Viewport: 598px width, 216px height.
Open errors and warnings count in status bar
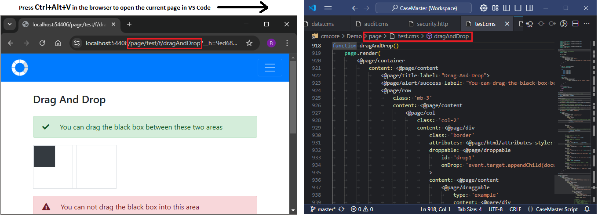click(362, 209)
